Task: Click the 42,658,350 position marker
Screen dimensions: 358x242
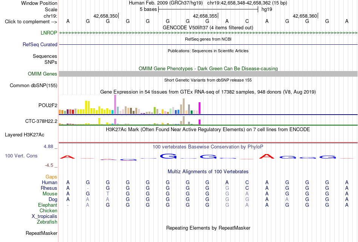Action: [x=106, y=16]
